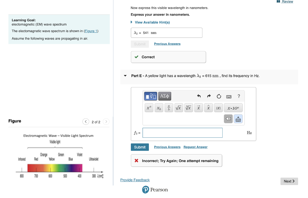This screenshot has height=198, width=308.
Task: Open the Greek symbols ΑΣΦ palette
Action: pyautogui.click(x=165, y=96)
